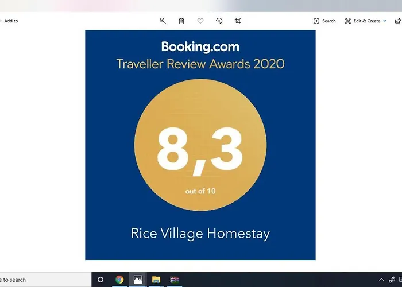The width and height of the screenshot is (402, 287).
Task: Click the Rice Village Homestay text
Action: (x=200, y=234)
